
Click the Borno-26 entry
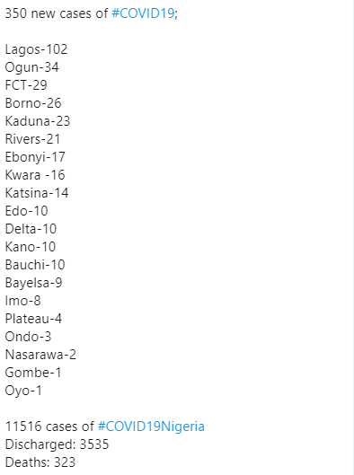point(33,103)
